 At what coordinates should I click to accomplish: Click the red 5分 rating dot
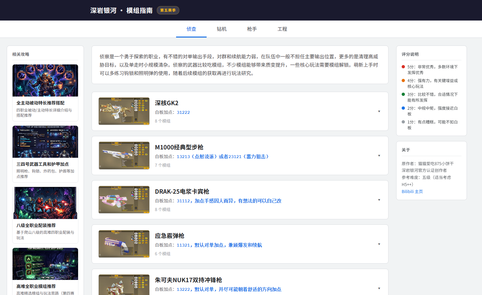tap(403, 67)
